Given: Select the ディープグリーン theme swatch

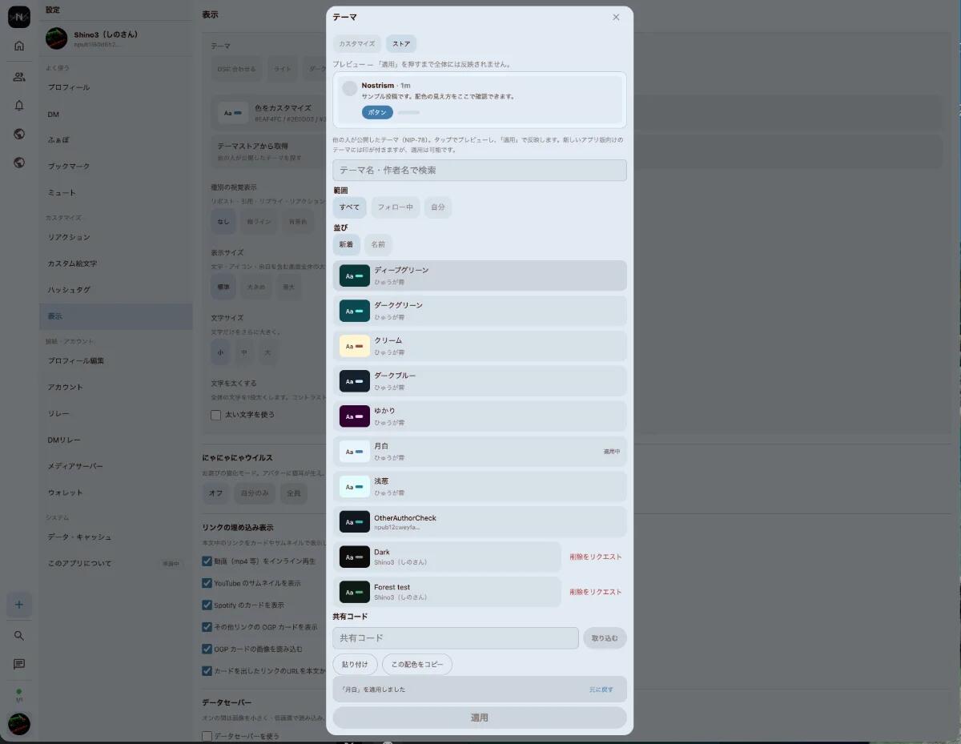Looking at the screenshot, I should click(x=355, y=275).
